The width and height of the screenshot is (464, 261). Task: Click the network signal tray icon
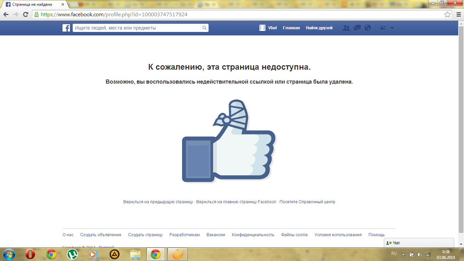[428, 254]
